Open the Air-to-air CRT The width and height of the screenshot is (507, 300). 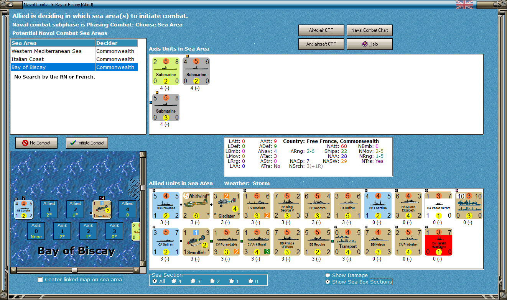click(x=321, y=30)
